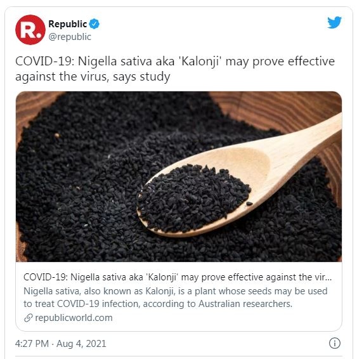Open the link card headline about Nigella sativa

(x=178, y=277)
